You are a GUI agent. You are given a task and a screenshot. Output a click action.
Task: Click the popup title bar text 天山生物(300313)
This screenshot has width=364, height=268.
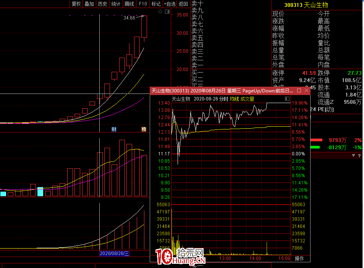[170, 91]
